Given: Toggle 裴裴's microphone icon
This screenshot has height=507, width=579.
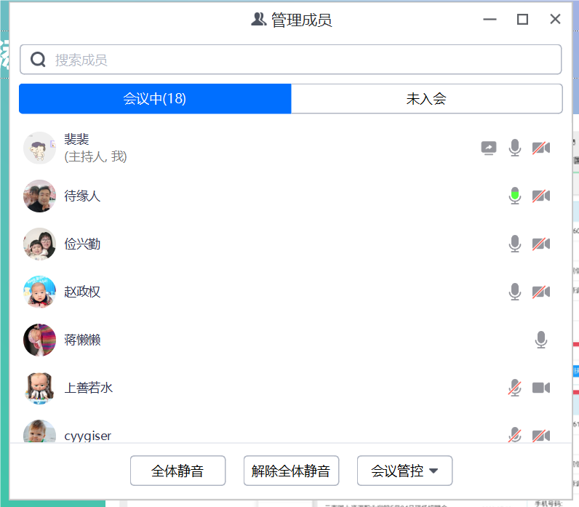Looking at the screenshot, I should [x=515, y=148].
